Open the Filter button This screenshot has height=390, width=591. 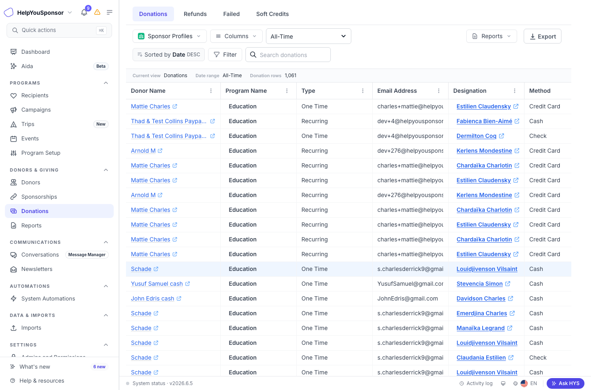(225, 55)
